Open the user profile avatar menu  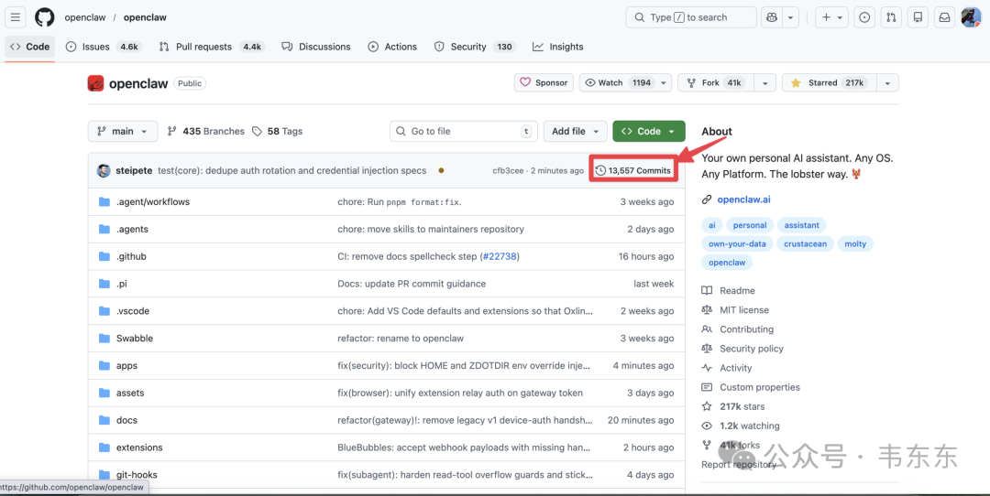click(971, 17)
